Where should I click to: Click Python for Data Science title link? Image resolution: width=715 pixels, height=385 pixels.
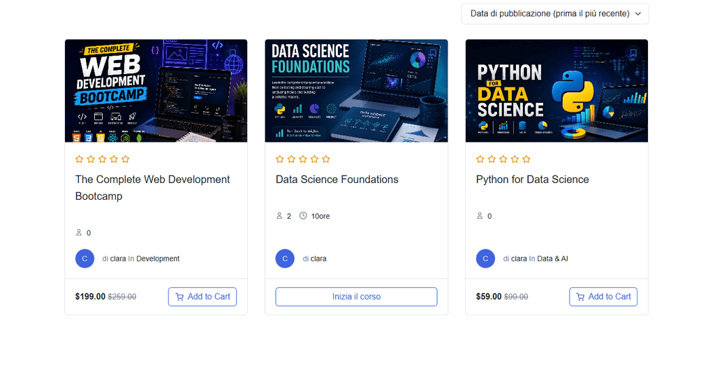(532, 180)
